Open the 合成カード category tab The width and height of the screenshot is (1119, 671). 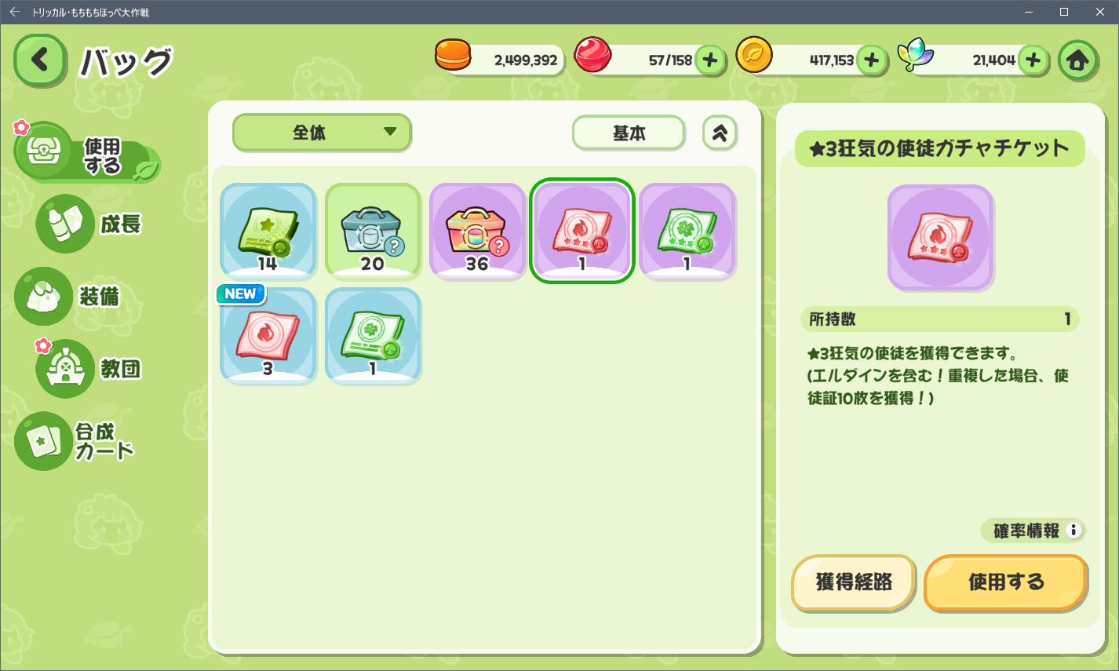pyautogui.click(x=75, y=441)
